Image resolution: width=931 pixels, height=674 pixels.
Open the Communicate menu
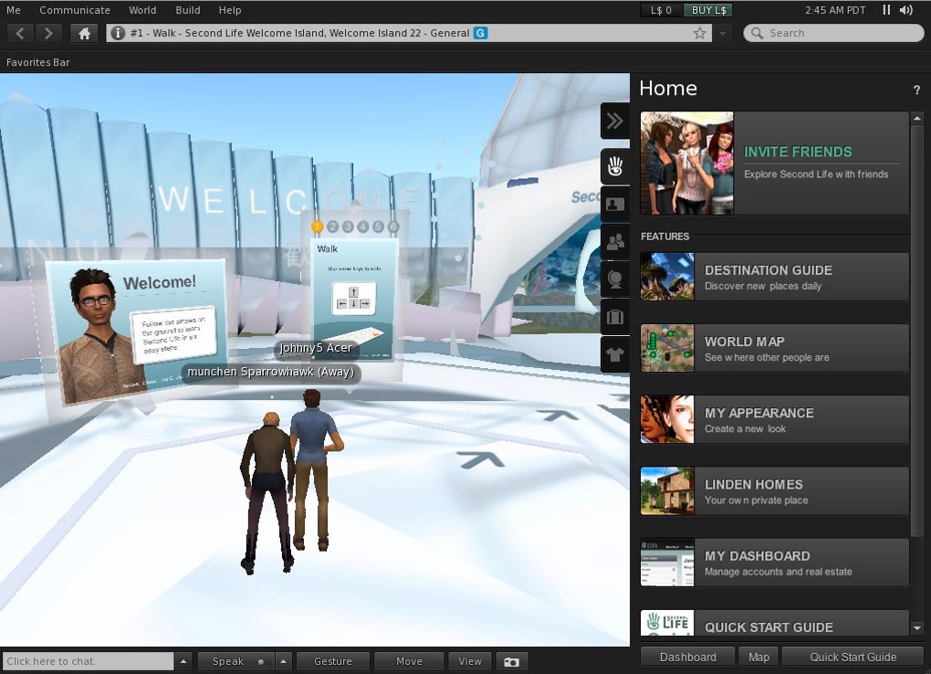(x=75, y=10)
